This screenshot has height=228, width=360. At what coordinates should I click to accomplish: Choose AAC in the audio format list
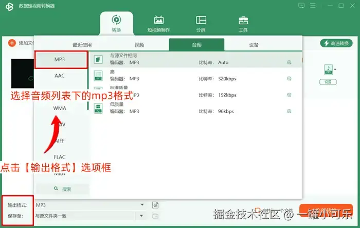[x=60, y=76]
